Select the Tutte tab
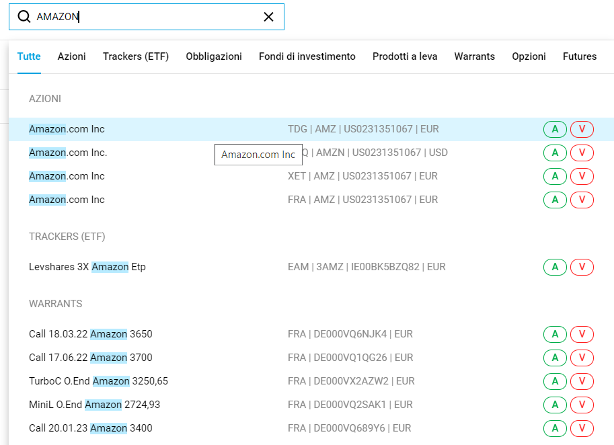Image resolution: width=614 pixels, height=445 pixels. 29,56
